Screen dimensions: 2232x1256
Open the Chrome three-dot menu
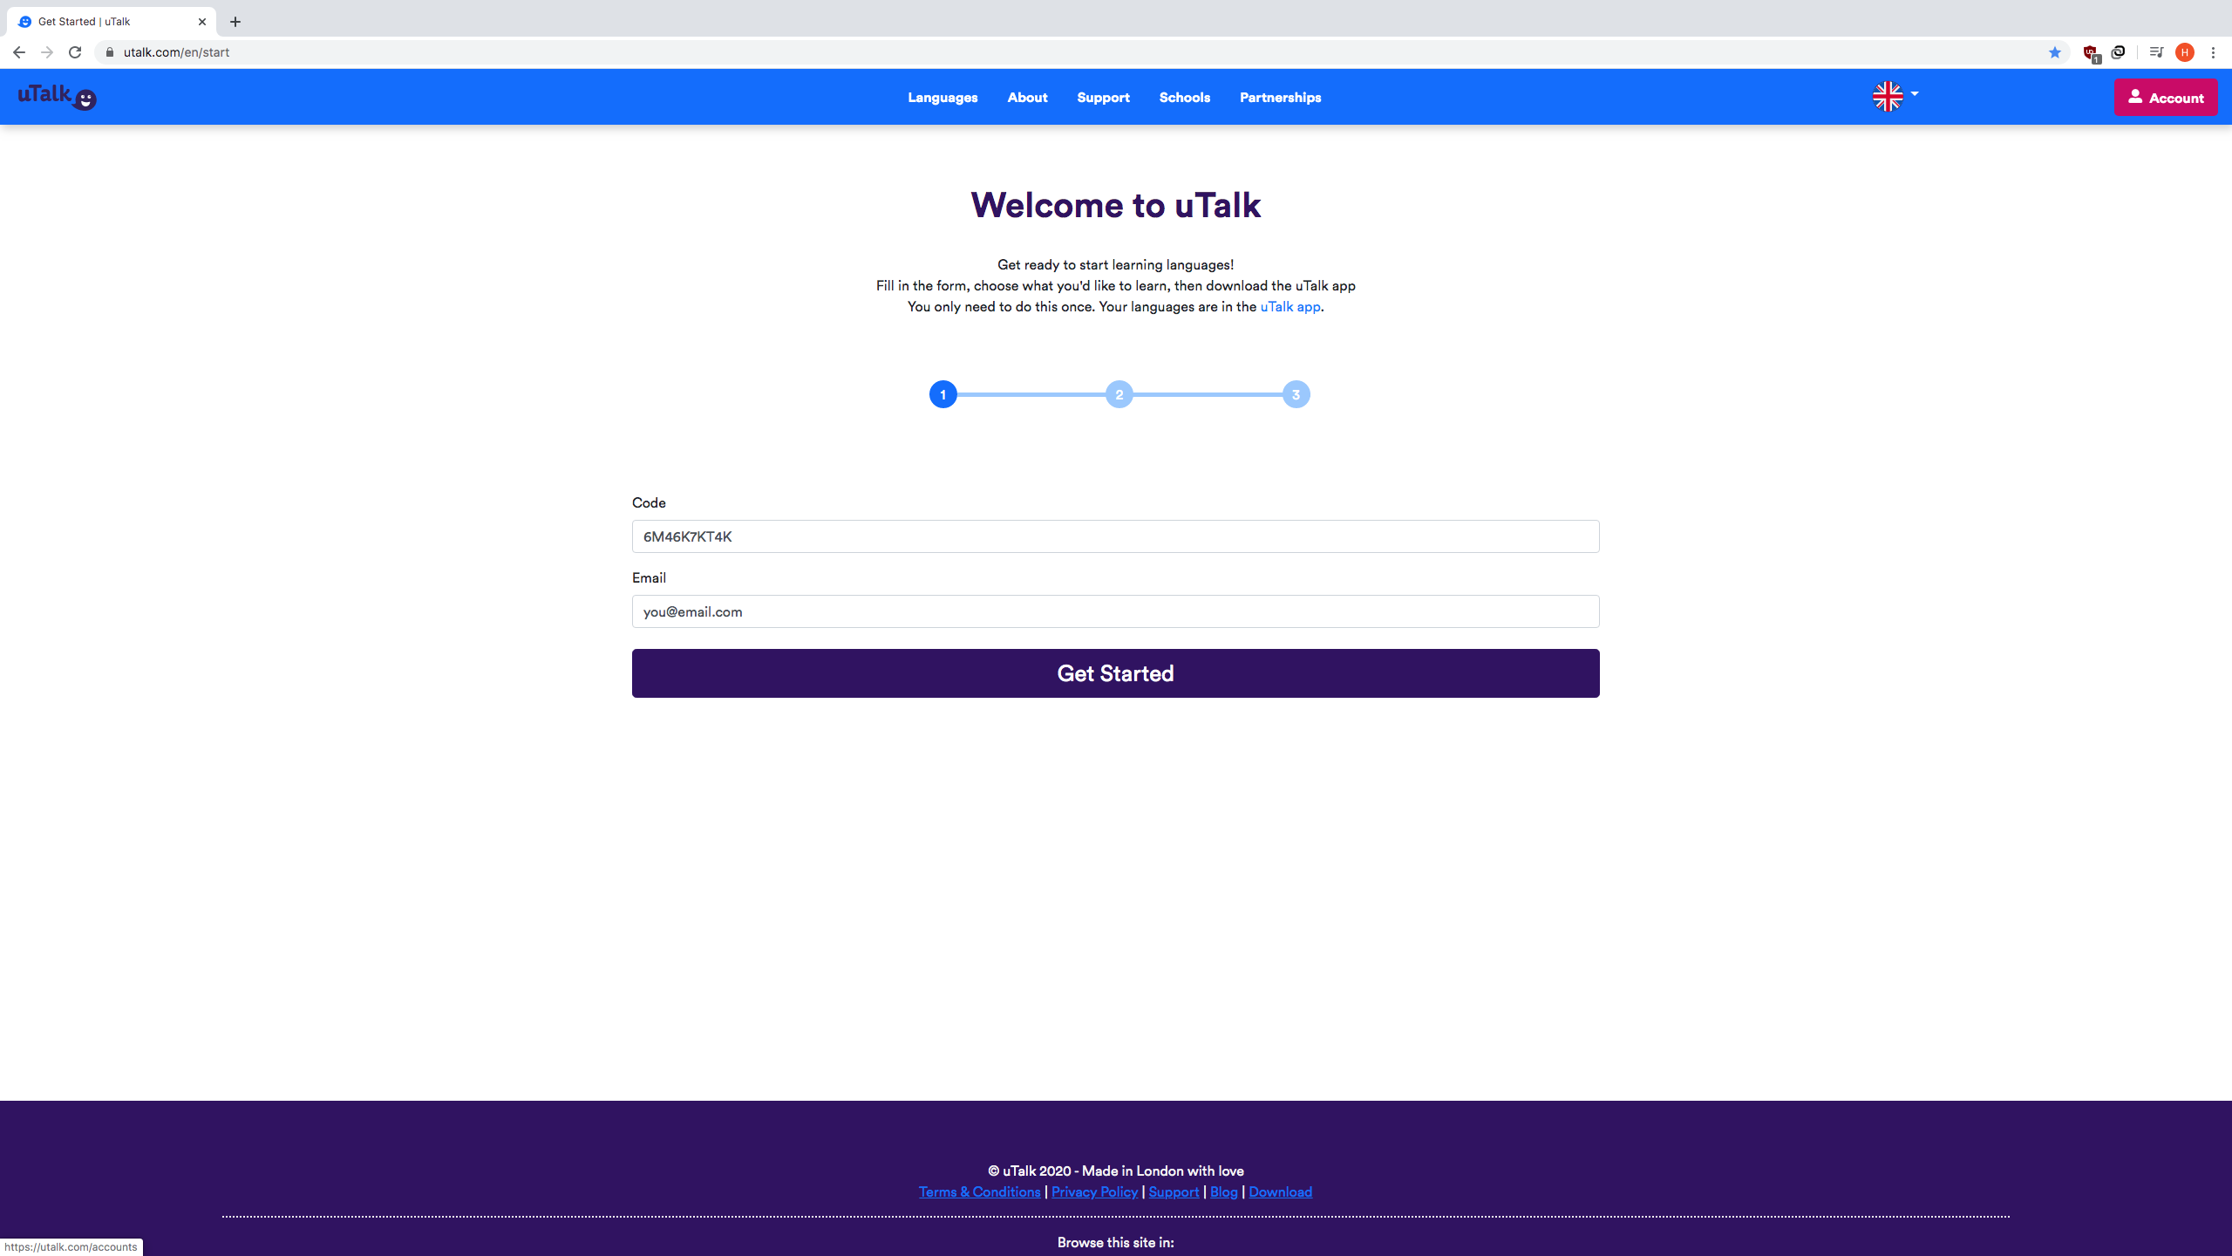2213,52
